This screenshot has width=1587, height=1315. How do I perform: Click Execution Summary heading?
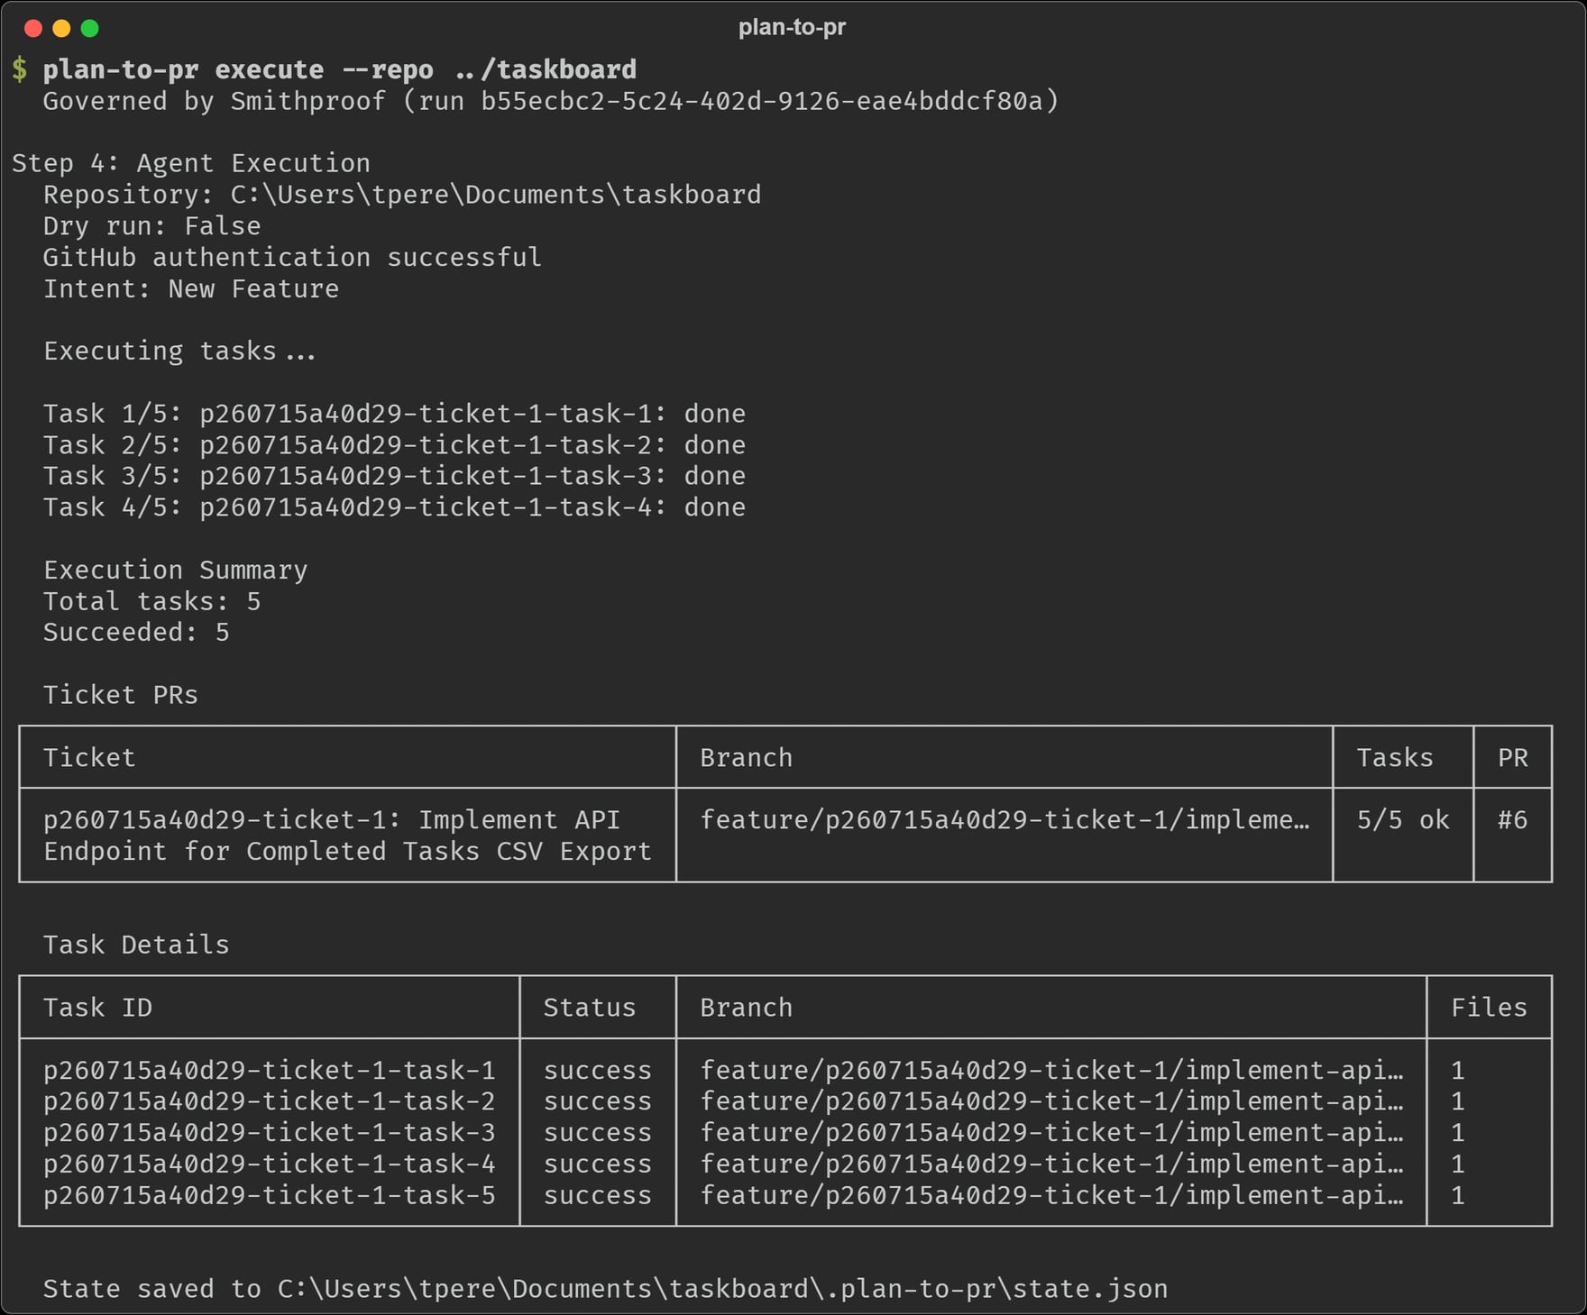[x=176, y=570]
